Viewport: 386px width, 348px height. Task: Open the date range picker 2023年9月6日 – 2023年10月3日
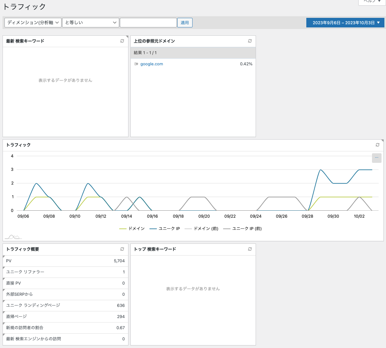345,23
